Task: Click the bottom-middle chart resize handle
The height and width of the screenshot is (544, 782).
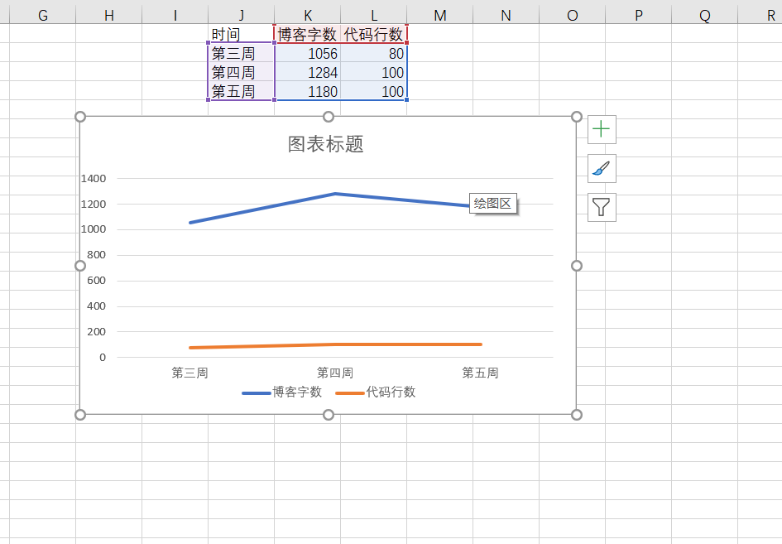Action: (x=329, y=414)
